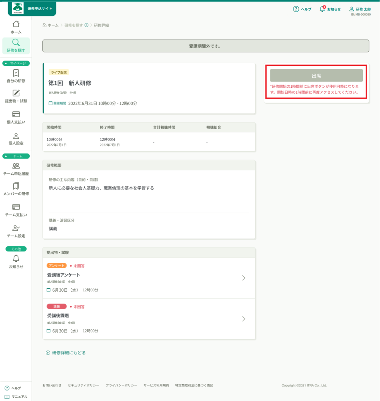380x401 pixels.
Task: Open チーム支払い menu item
Action: point(16,210)
